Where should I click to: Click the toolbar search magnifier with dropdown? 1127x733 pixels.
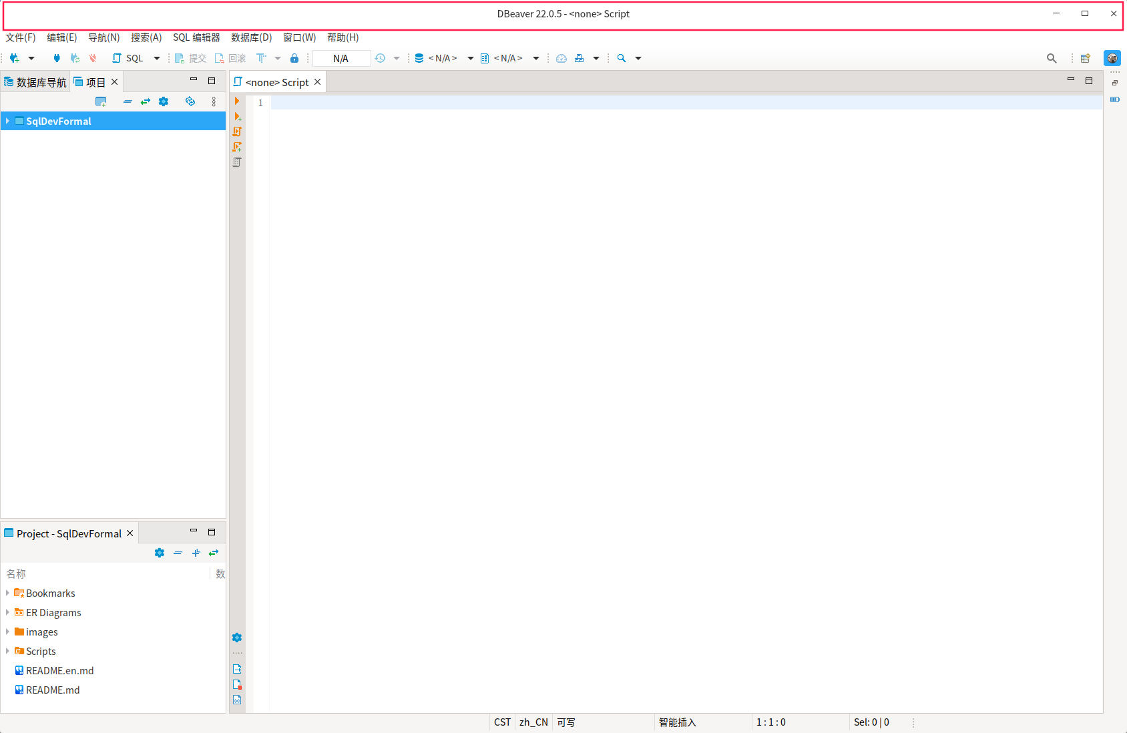[622, 58]
